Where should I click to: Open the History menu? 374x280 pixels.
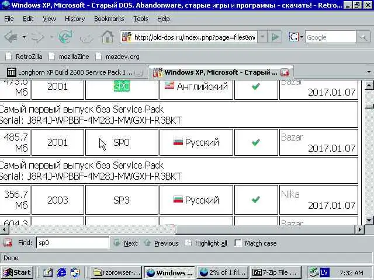coord(75,19)
